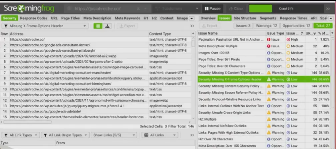Sort by Content Type column header
Viewport: 336px width, 149px height.
170,34
